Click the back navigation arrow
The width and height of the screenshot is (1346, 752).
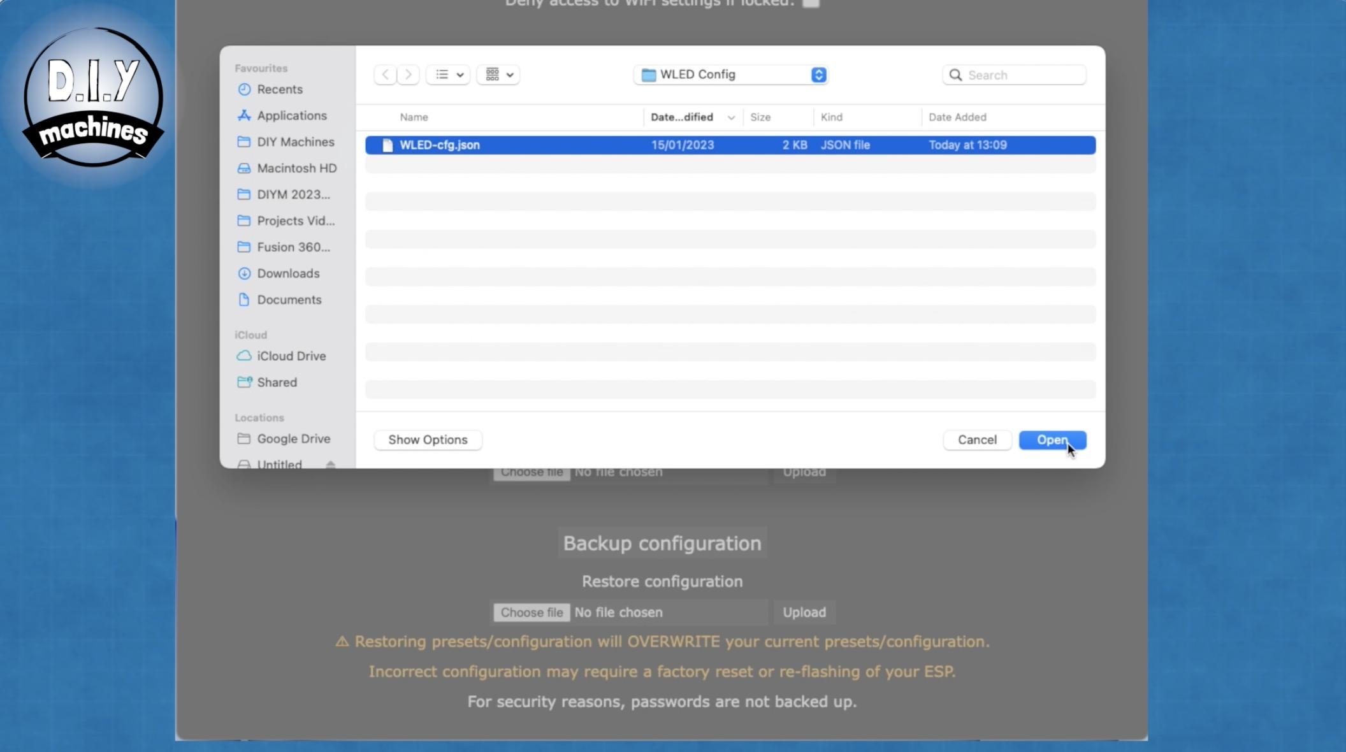384,74
